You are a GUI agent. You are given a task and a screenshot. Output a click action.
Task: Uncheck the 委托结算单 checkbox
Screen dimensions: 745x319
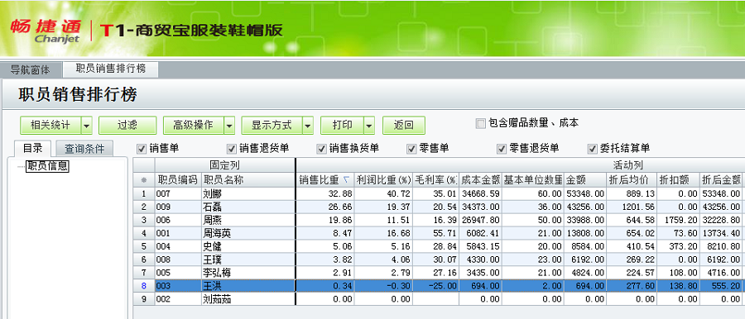(x=592, y=149)
